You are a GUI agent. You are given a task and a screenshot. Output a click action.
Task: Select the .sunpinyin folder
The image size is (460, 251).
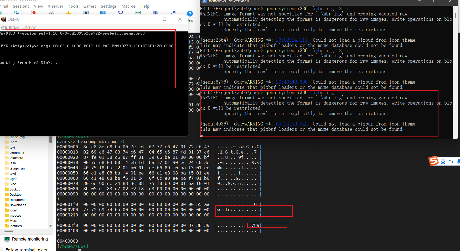coord(15,168)
